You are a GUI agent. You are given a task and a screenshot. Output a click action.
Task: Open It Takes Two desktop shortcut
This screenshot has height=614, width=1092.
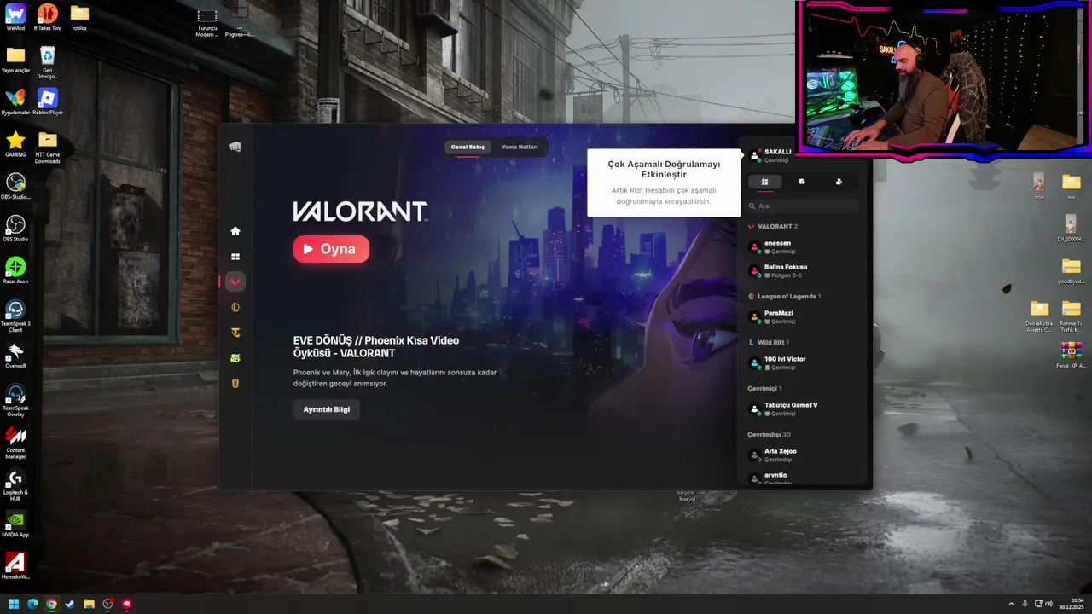coord(48,17)
